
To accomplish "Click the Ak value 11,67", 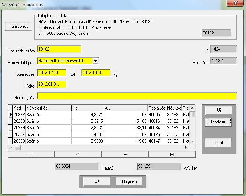I will (x=126, y=134).
